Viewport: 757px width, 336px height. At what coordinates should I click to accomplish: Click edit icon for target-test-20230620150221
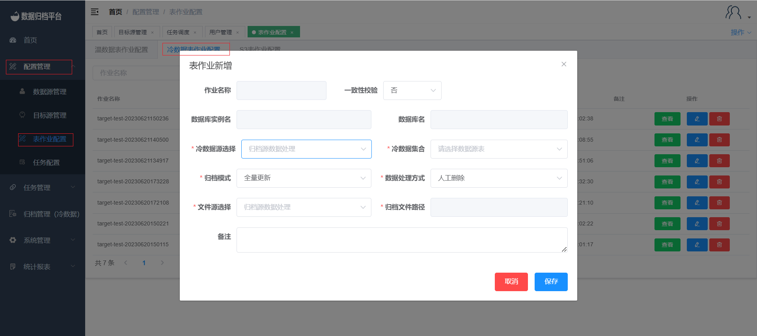point(697,224)
